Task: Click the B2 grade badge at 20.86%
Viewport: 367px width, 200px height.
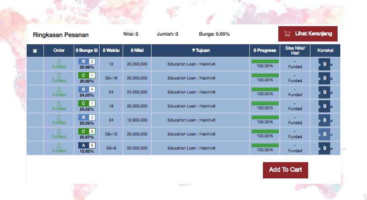Action: tap(86, 61)
